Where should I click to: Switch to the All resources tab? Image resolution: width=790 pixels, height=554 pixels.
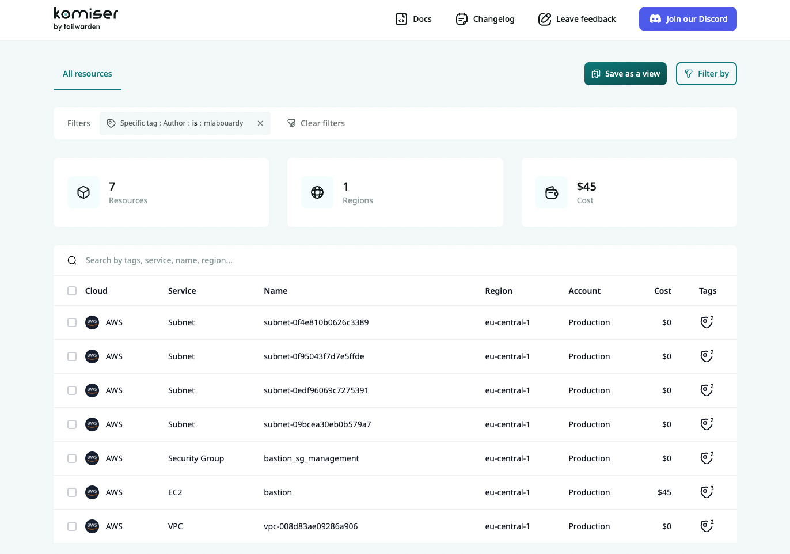tap(88, 74)
